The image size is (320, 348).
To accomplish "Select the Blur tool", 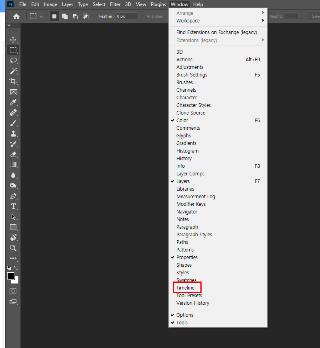I will pos(13,175).
